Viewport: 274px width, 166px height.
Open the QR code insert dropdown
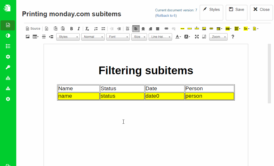(237, 29)
